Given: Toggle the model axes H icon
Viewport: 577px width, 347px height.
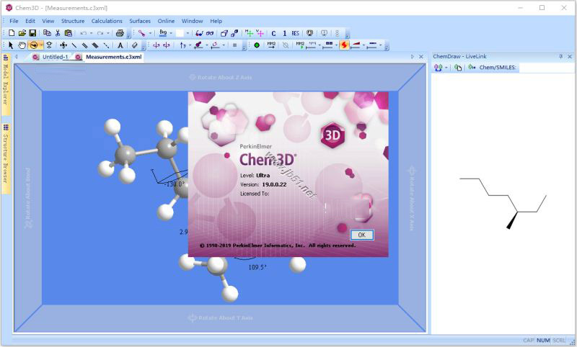Looking at the screenshot, I should (x=249, y=33).
